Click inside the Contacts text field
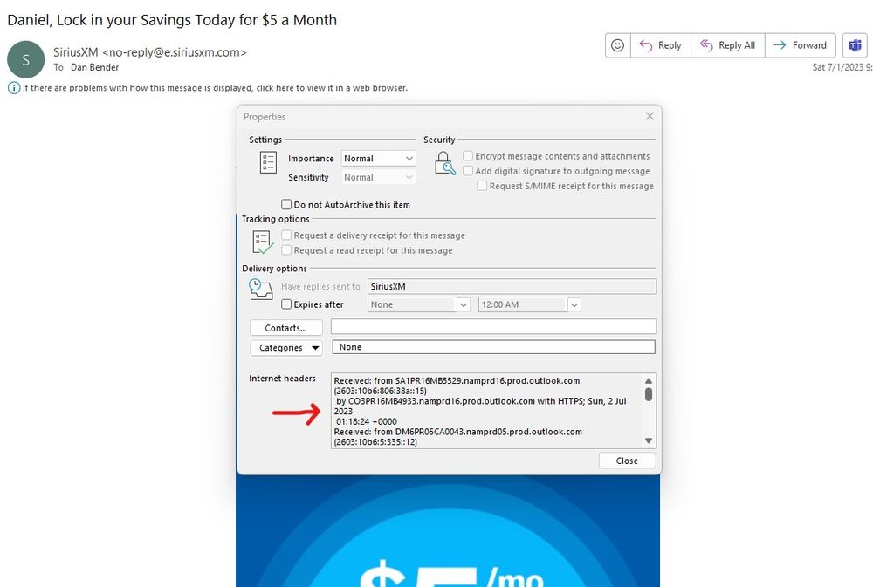873x587 pixels. click(493, 327)
